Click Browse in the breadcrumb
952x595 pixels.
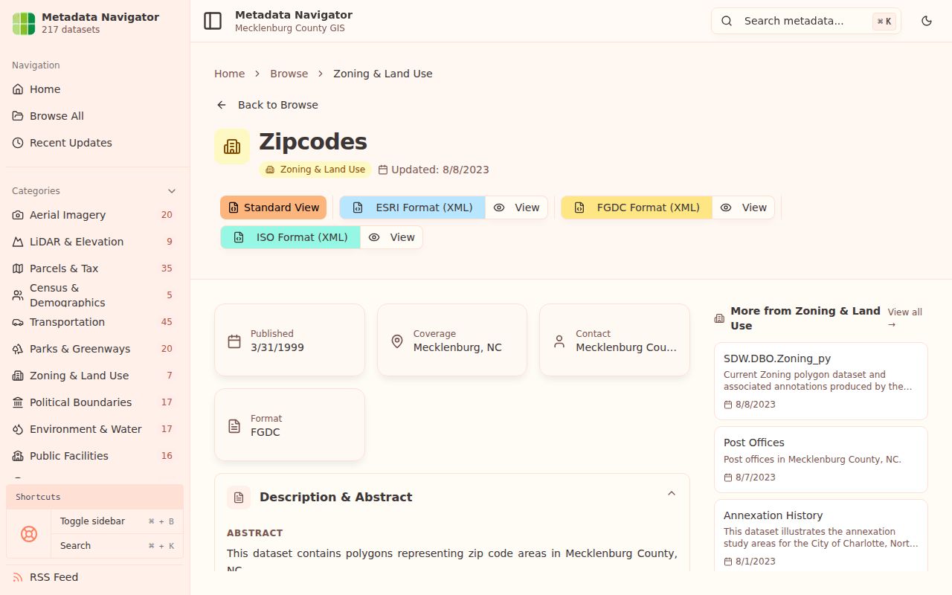[289, 74]
